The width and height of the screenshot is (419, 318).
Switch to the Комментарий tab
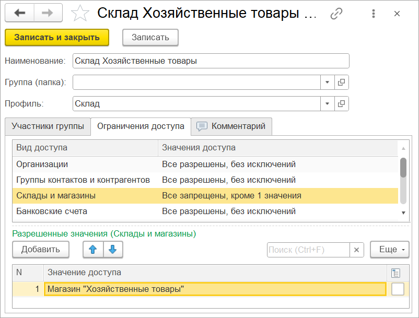tap(231, 126)
